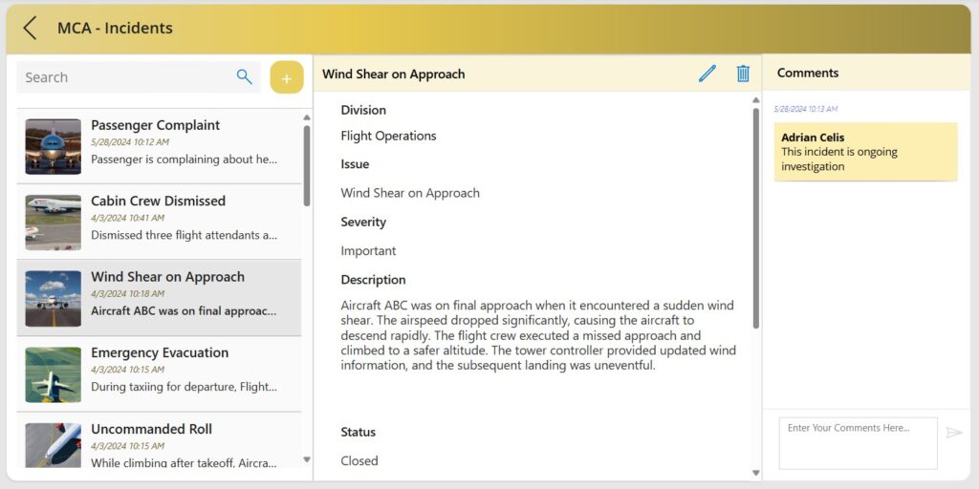
Task: Edit the incident with pencil icon
Action: (x=707, y=74)
